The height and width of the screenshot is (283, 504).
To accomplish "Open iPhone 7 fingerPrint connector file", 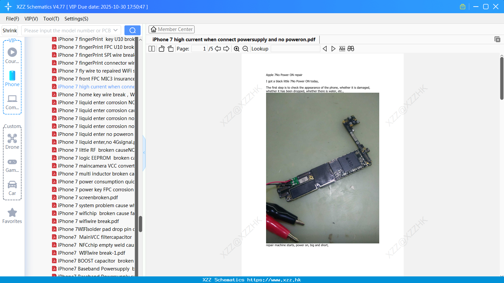I will click(x=93, y=63).
